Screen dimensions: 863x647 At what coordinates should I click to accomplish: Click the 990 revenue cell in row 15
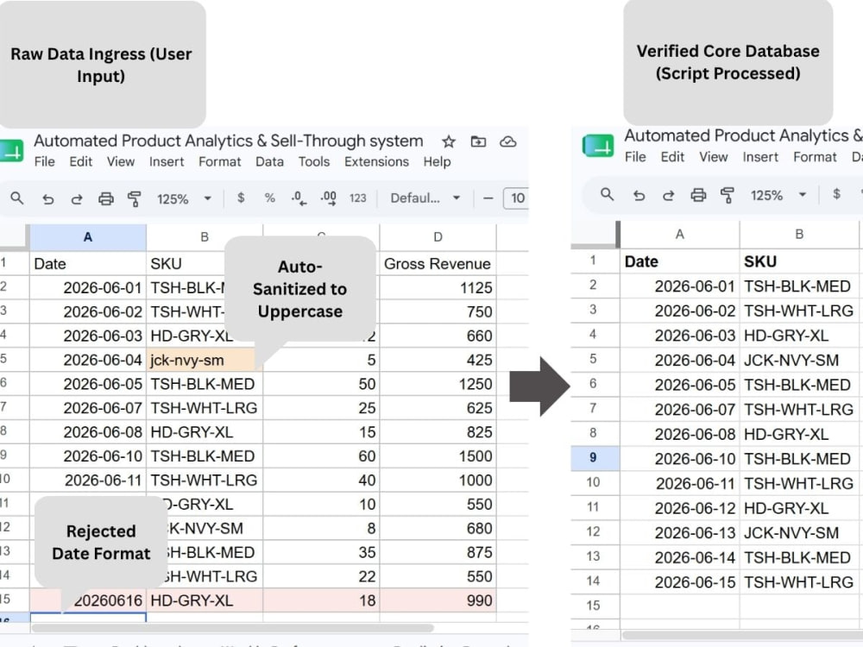[x=438, y=600]
